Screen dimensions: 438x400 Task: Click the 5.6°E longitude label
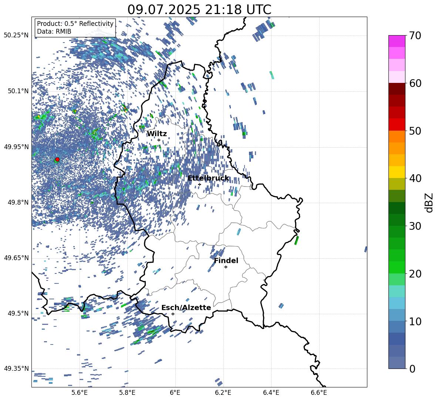[x=80, y=393]
